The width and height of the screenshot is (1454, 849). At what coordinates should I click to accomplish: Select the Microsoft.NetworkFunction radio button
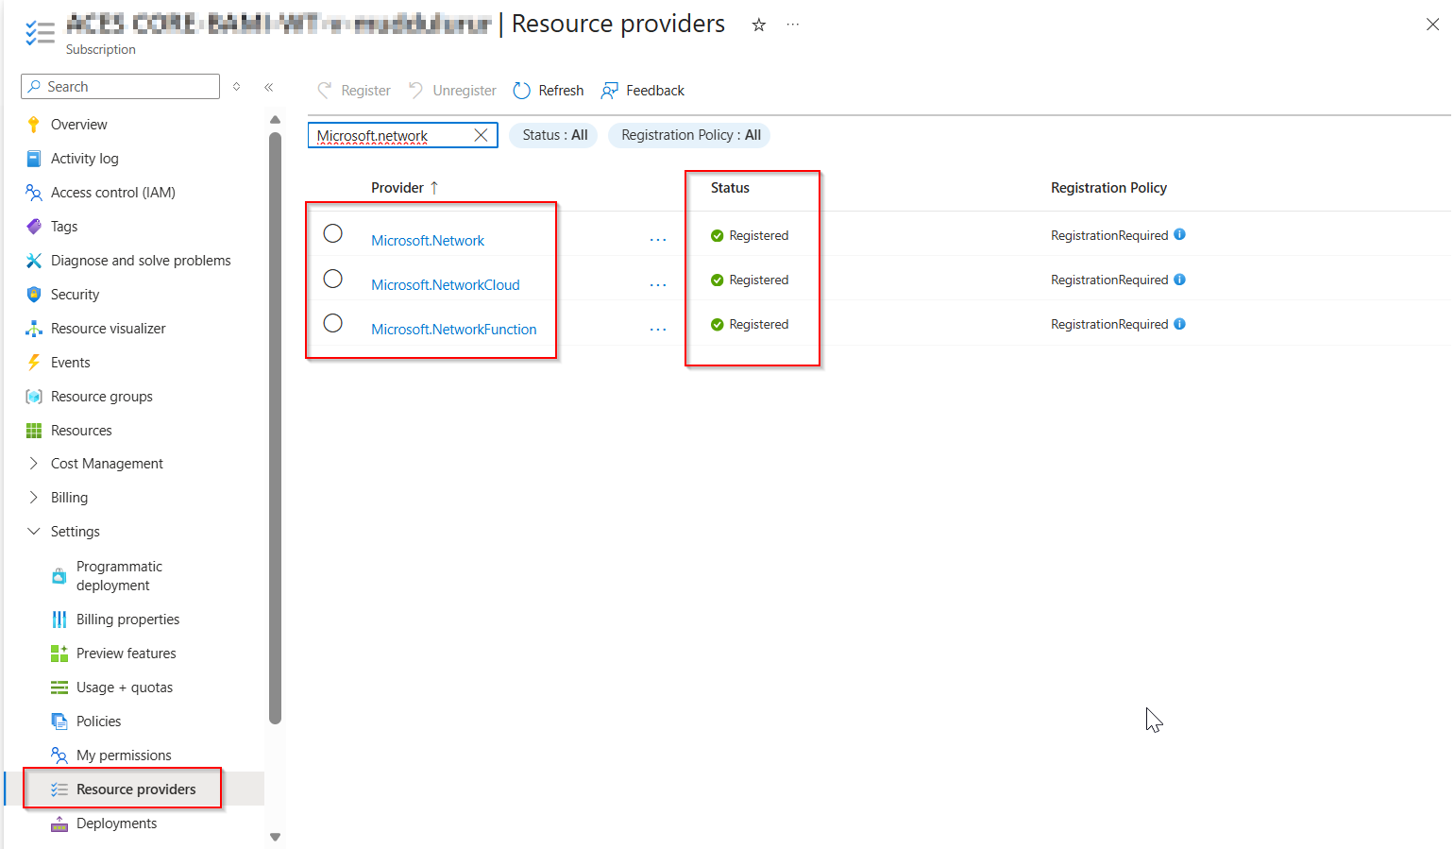333,323
